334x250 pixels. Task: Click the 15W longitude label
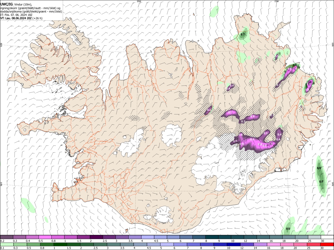276,1
